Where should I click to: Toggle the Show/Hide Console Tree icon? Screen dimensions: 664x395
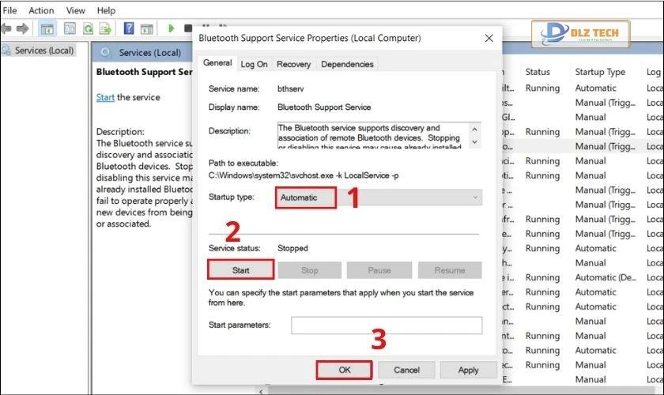point(47,28)
